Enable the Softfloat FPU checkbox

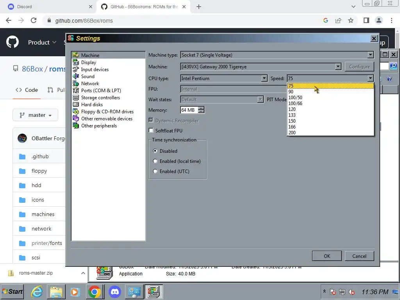(151, 130)
